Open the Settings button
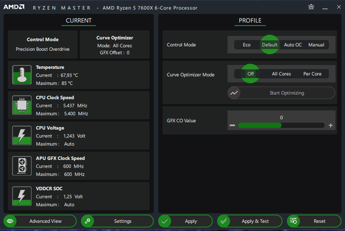345x231 pixels. pyautogui.click(x=117, y=221)
